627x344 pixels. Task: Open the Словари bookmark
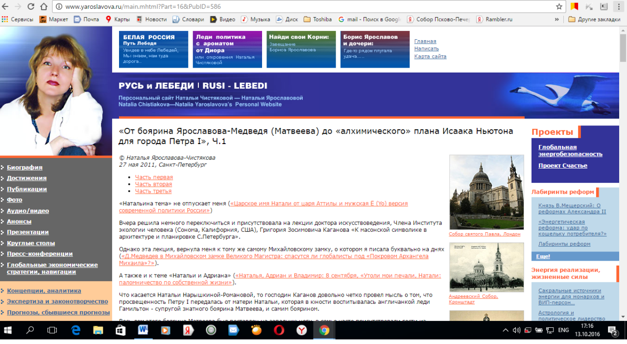[188, 20]
